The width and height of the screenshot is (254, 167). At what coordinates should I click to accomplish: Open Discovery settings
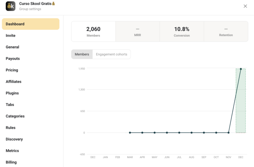pyautogui.click(x=14, y=139)
